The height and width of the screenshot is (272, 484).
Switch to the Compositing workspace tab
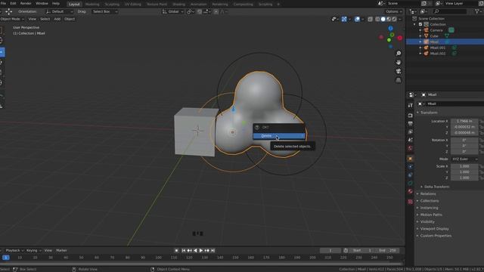pyautogui.click(x=243, y=5)
